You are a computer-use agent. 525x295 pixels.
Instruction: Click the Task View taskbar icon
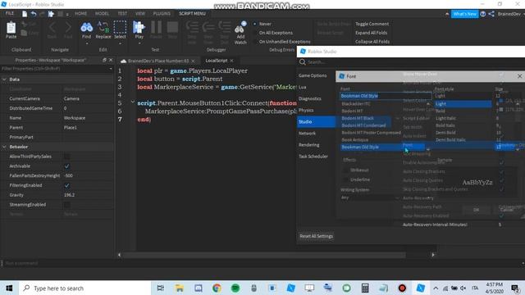tap(161, 288)
